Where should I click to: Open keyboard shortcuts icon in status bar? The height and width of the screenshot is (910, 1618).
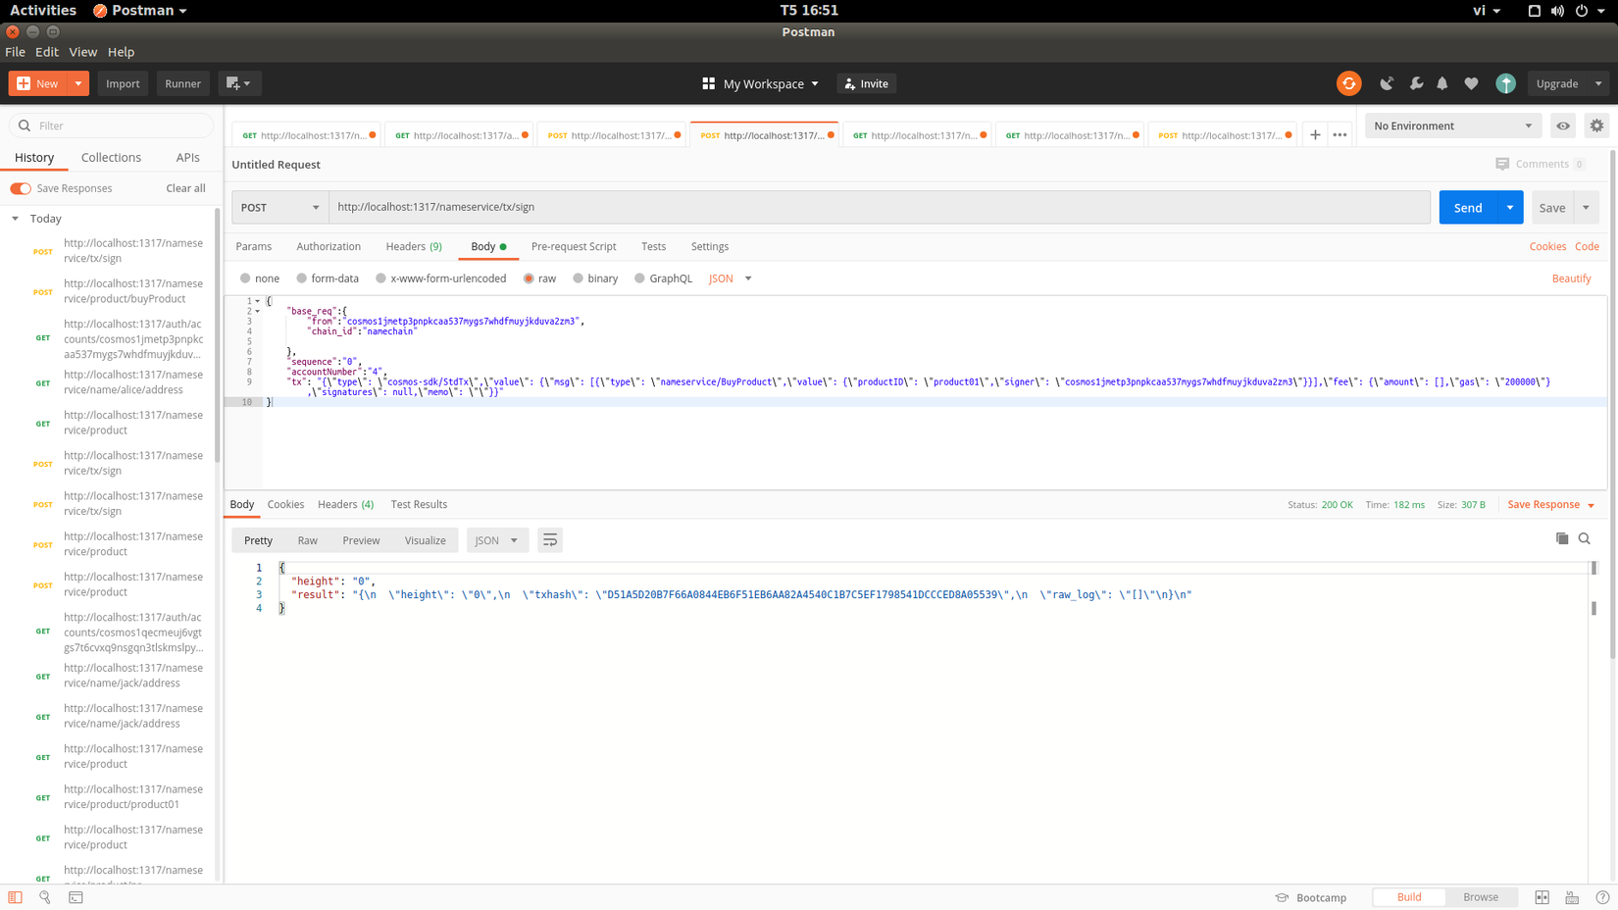tap(1572, 897)
